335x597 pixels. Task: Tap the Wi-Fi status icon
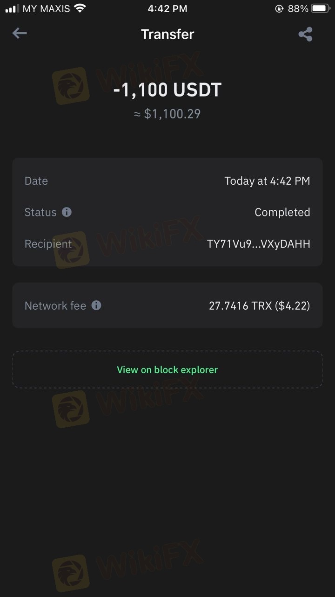click(x=80, y=8)
